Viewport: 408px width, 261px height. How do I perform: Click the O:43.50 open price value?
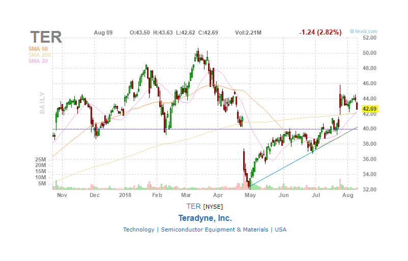click(140, 32)
